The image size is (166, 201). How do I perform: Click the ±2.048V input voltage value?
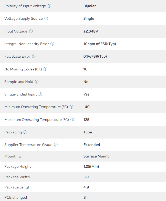tap(91, 31)
